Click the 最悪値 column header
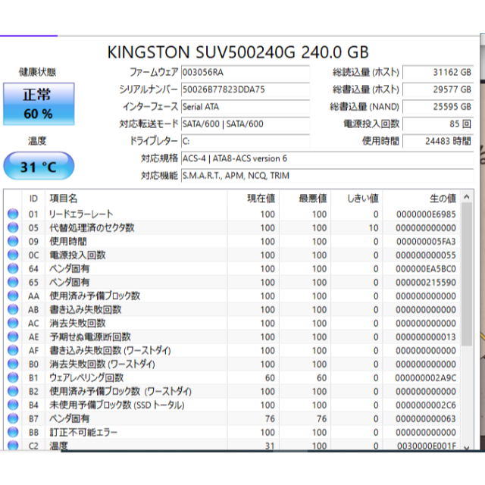 tap(305, 199)
